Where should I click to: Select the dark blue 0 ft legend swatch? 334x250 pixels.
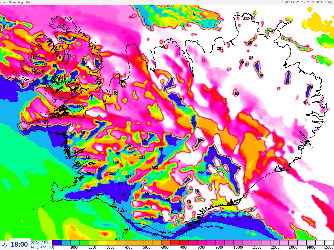[x=57, y=243]
